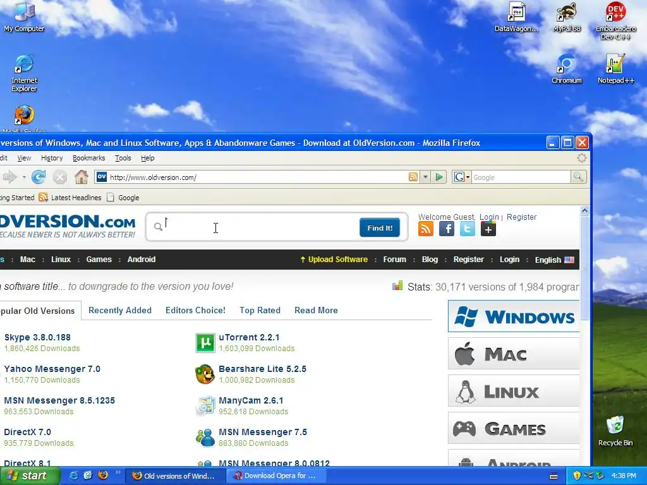Click in the Google search box in toolbar

tap(521, 177)
